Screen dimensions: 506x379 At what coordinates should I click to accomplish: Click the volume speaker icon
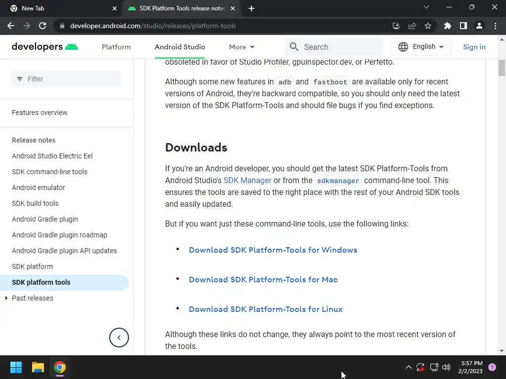pos(446,367)
